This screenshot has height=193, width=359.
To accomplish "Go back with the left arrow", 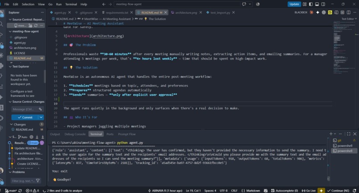I will pyautogui.click(x=104, y=4).
